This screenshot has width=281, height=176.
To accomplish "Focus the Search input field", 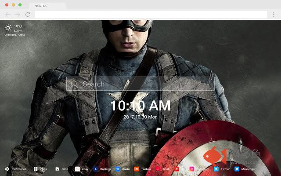I will pyautogui.click(x=140, y=84).
